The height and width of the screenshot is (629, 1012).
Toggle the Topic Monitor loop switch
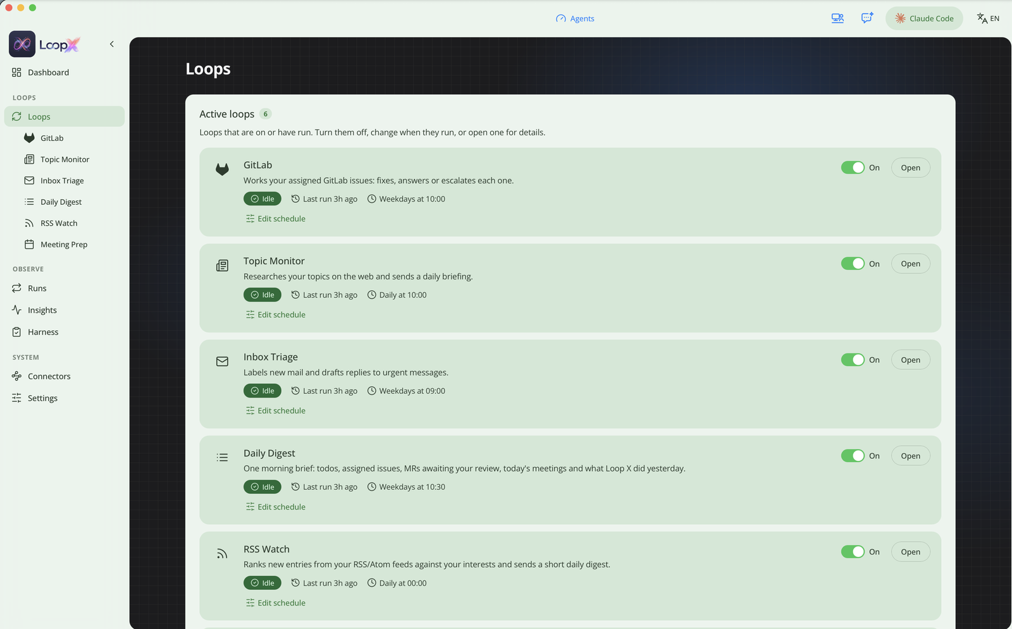(853, 264)
